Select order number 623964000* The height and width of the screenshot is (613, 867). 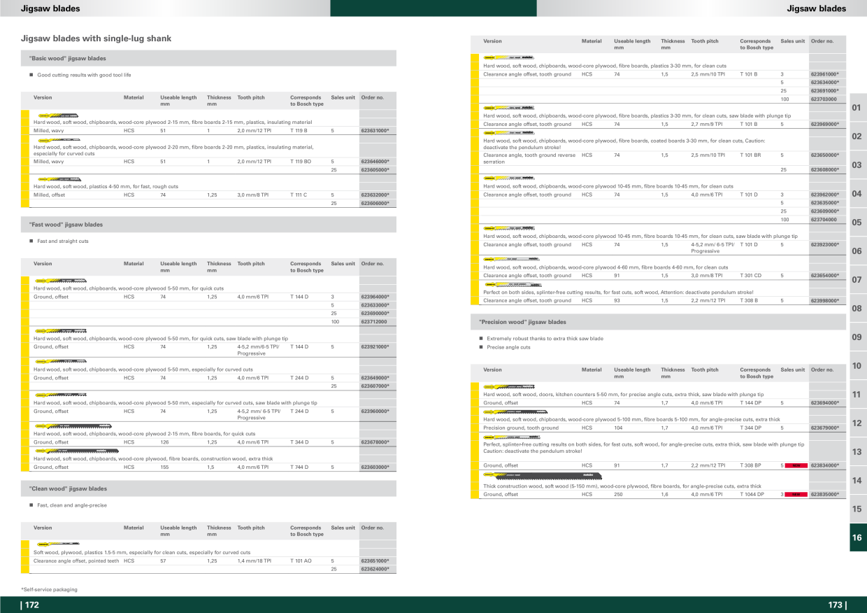(375, 297)
